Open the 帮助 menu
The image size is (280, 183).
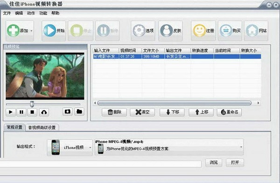coord(56,13)
